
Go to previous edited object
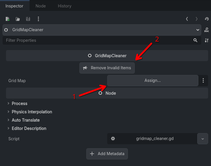(187, 19)
